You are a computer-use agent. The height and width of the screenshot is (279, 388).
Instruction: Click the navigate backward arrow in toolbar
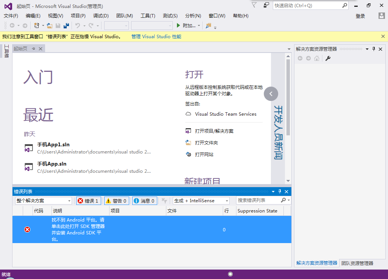coord(12,25)
